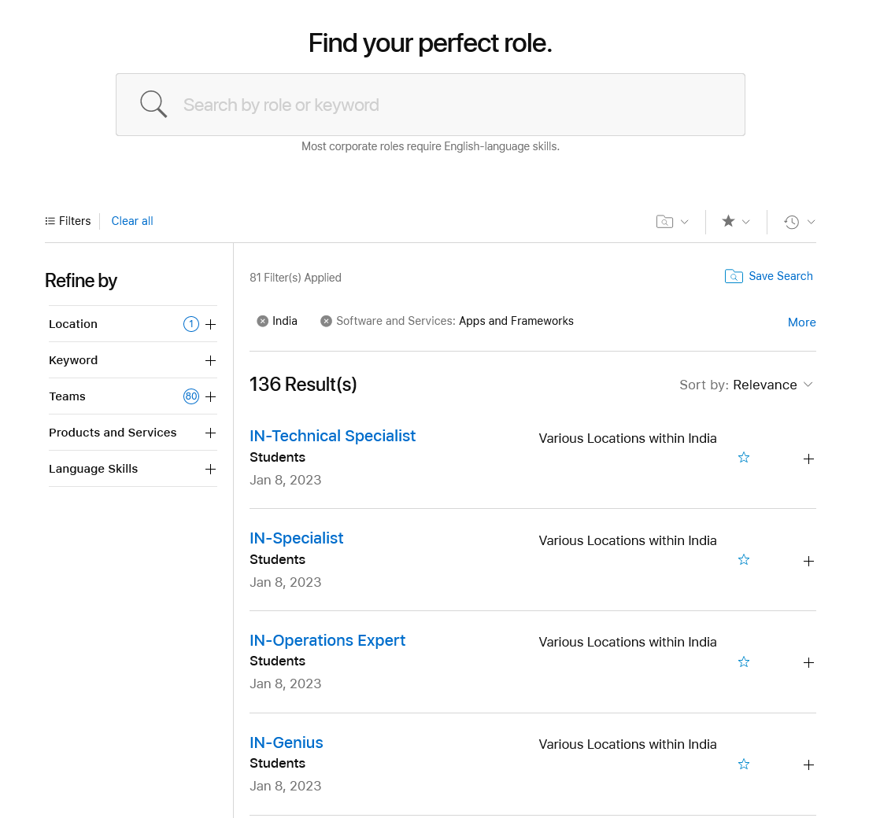Image resolution: width=880 pixels, height=818 pixels.
Task: Expand the Location filter section
Action: click(210, 324)
